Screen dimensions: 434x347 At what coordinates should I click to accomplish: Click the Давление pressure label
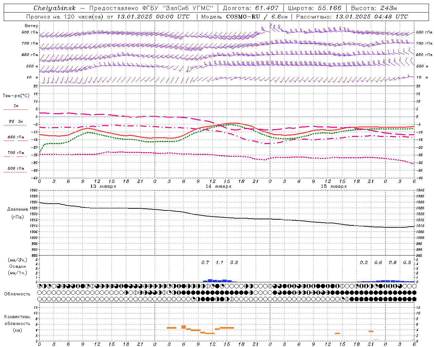pyautogui.click(x=18, y=209)
